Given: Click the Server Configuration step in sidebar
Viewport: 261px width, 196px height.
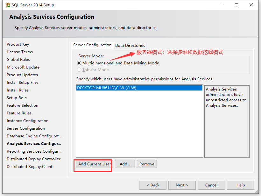Looking at the screenshot, I should [x=26, y=128].
